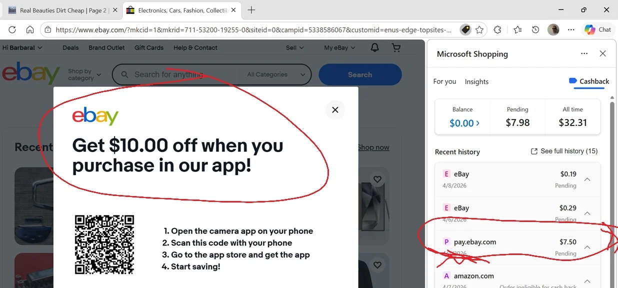Screen dimensions: 618x288
Task: Go to the browser home page icon
Action: point(30,30)
